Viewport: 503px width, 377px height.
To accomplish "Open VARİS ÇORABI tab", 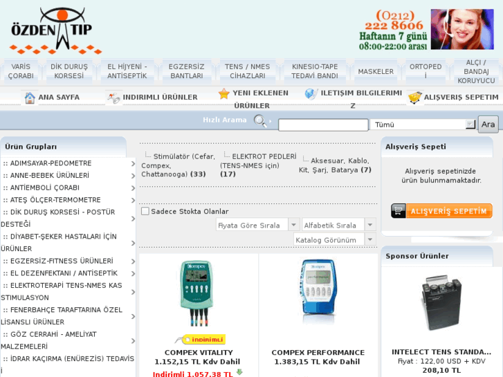I will point(21,71).
